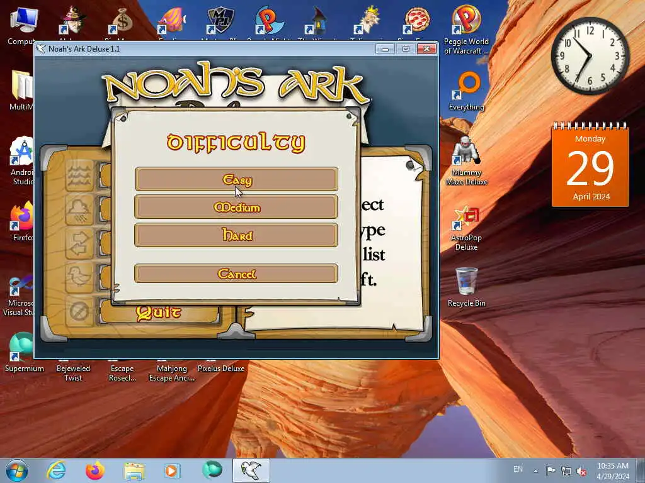
Task: Click the prohibited circle icon in side panel
Action: click(x=79, y=311)
